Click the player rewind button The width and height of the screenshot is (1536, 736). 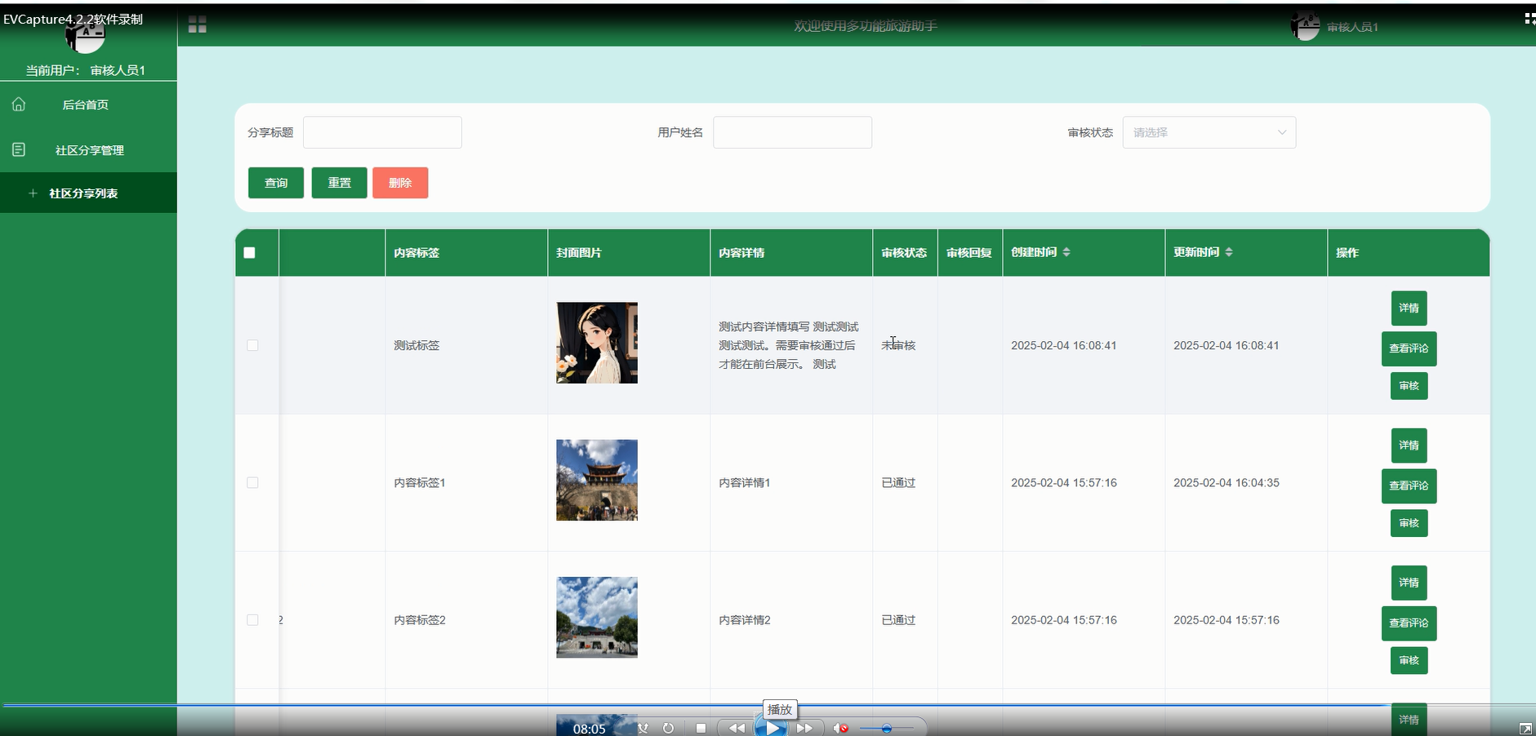click(x=737, y=728)
